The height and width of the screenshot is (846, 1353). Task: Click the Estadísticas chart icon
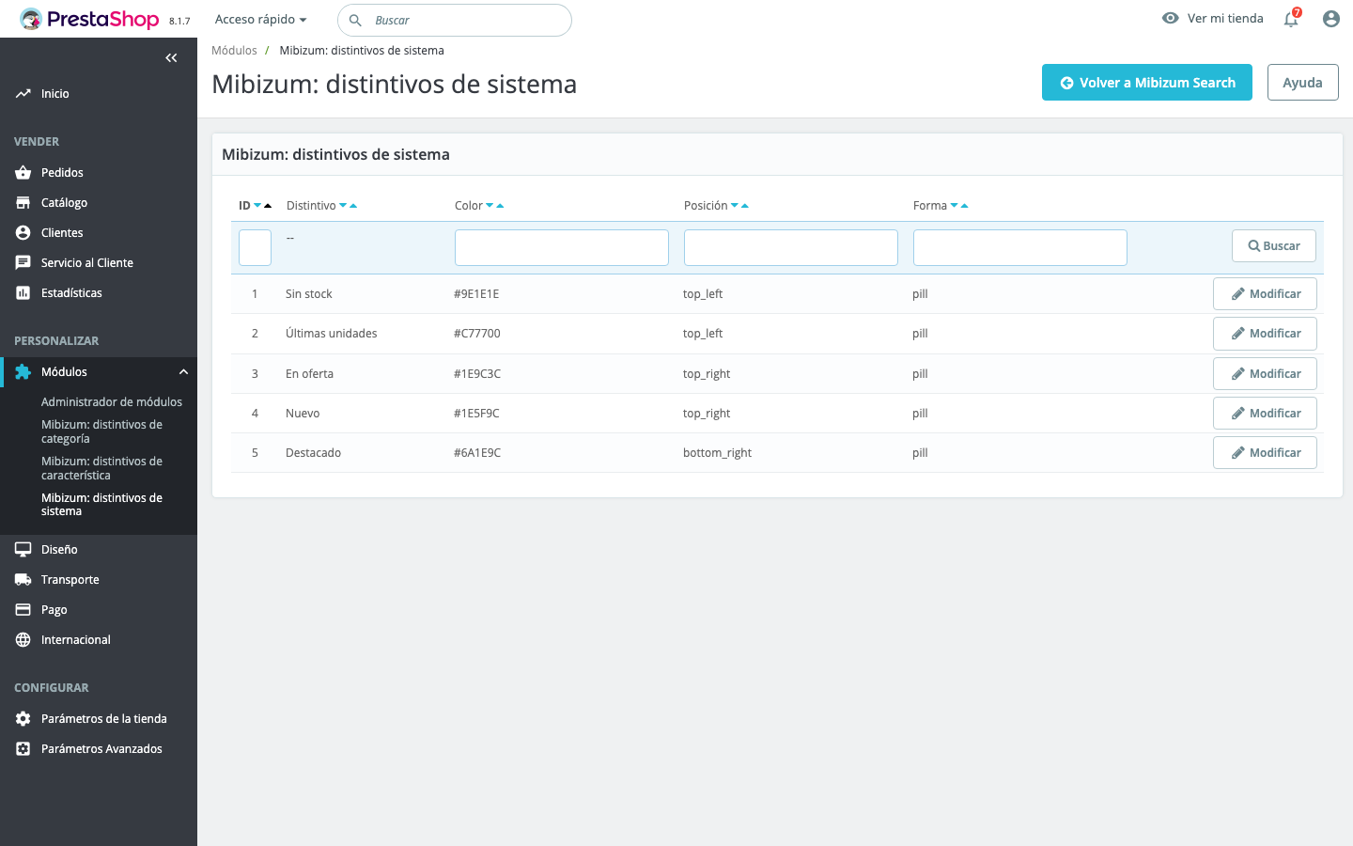click(23, 293)
